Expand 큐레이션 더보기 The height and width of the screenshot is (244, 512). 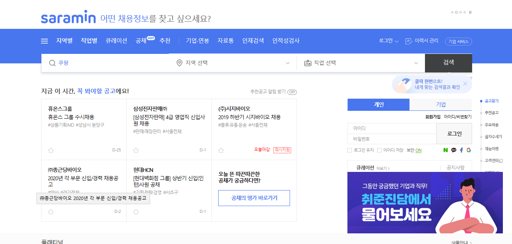click(383, 168)
